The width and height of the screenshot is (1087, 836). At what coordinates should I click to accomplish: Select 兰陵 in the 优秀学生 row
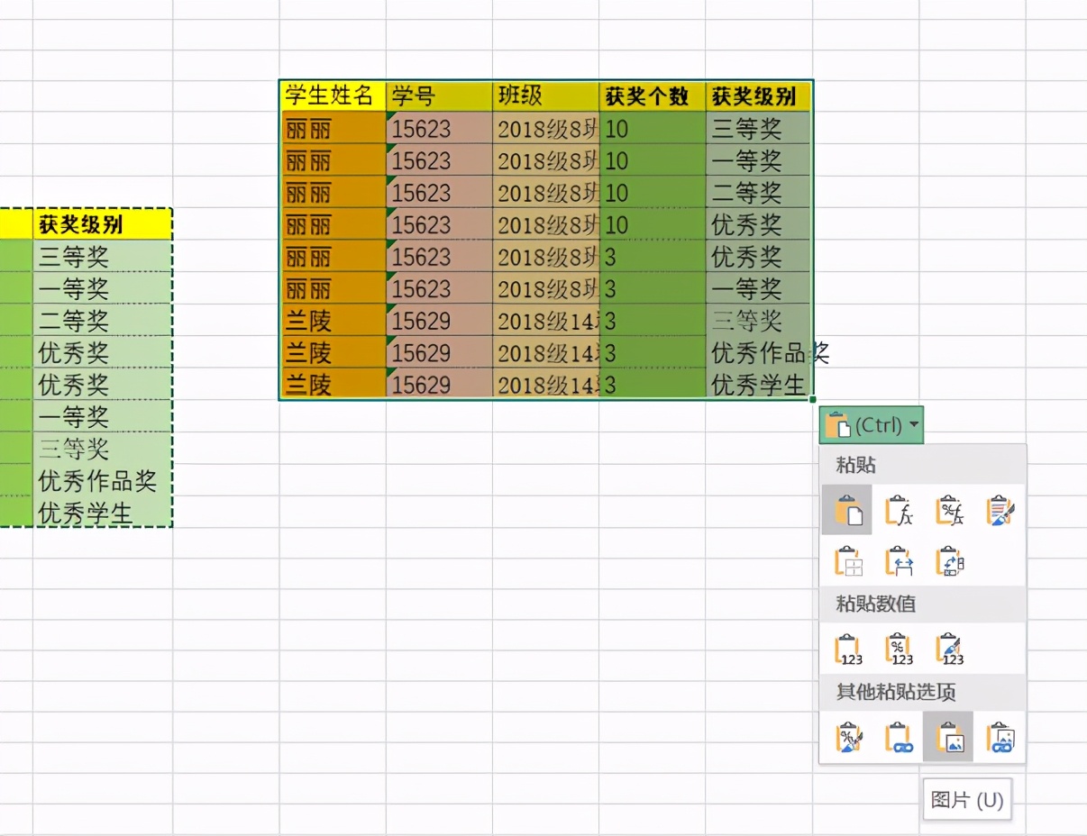[333, 385]
